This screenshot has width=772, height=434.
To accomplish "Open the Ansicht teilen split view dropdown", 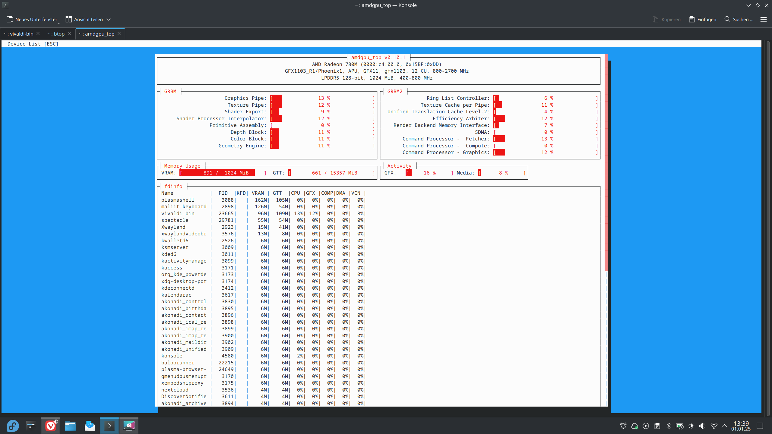I will (109, 19).
